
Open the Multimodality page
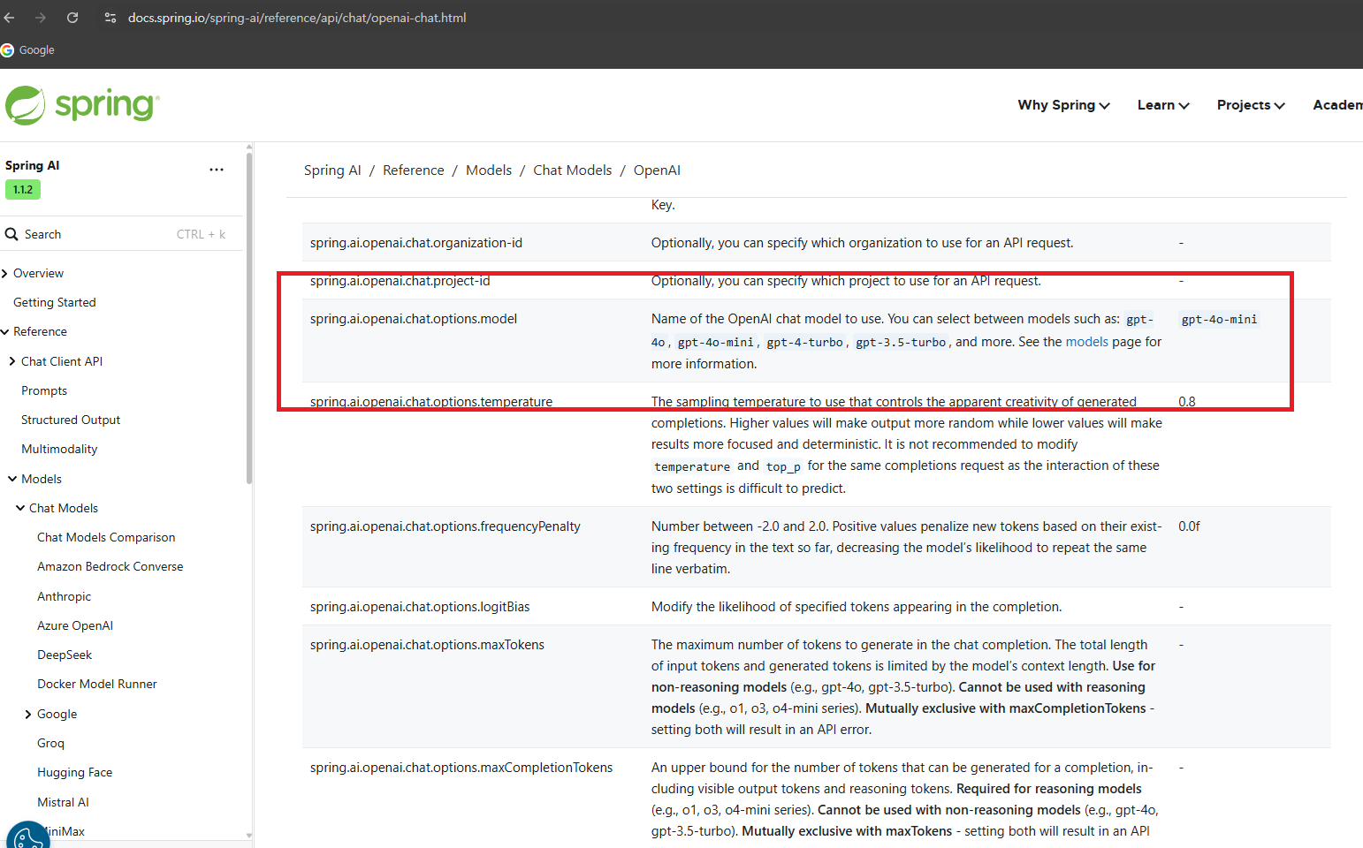[59, 449]
